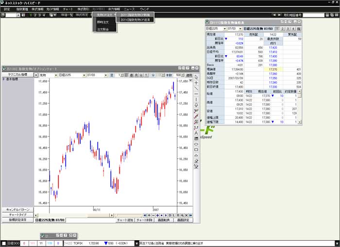Select daily (日) period toggle in chart
Screen dimensions: 340x247
126,75
